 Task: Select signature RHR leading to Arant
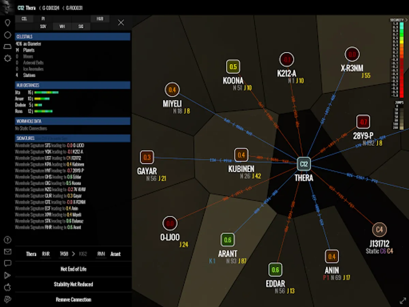click(x=48, y=227)
